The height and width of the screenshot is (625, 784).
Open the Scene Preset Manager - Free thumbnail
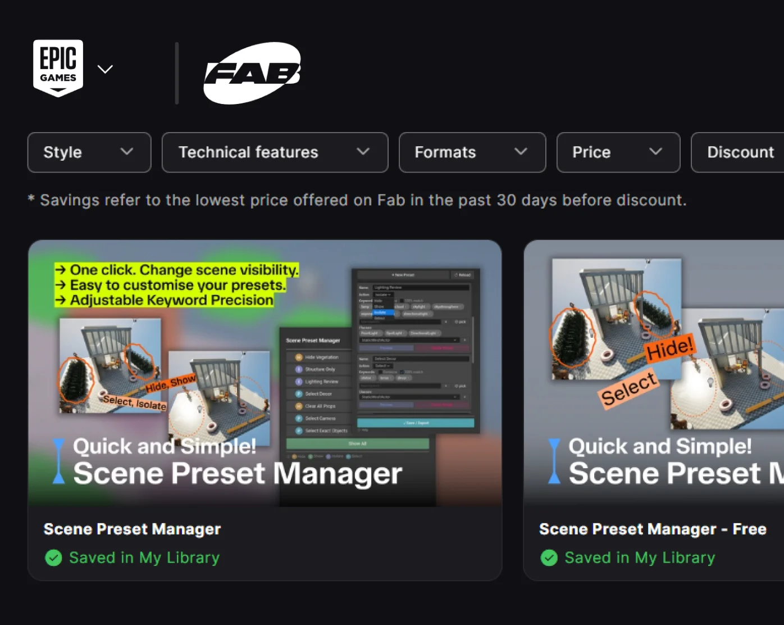pyautogui.click(x=654, y=373)
